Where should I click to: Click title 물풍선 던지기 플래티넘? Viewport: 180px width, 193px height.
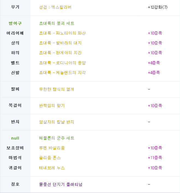coord(61,184)
